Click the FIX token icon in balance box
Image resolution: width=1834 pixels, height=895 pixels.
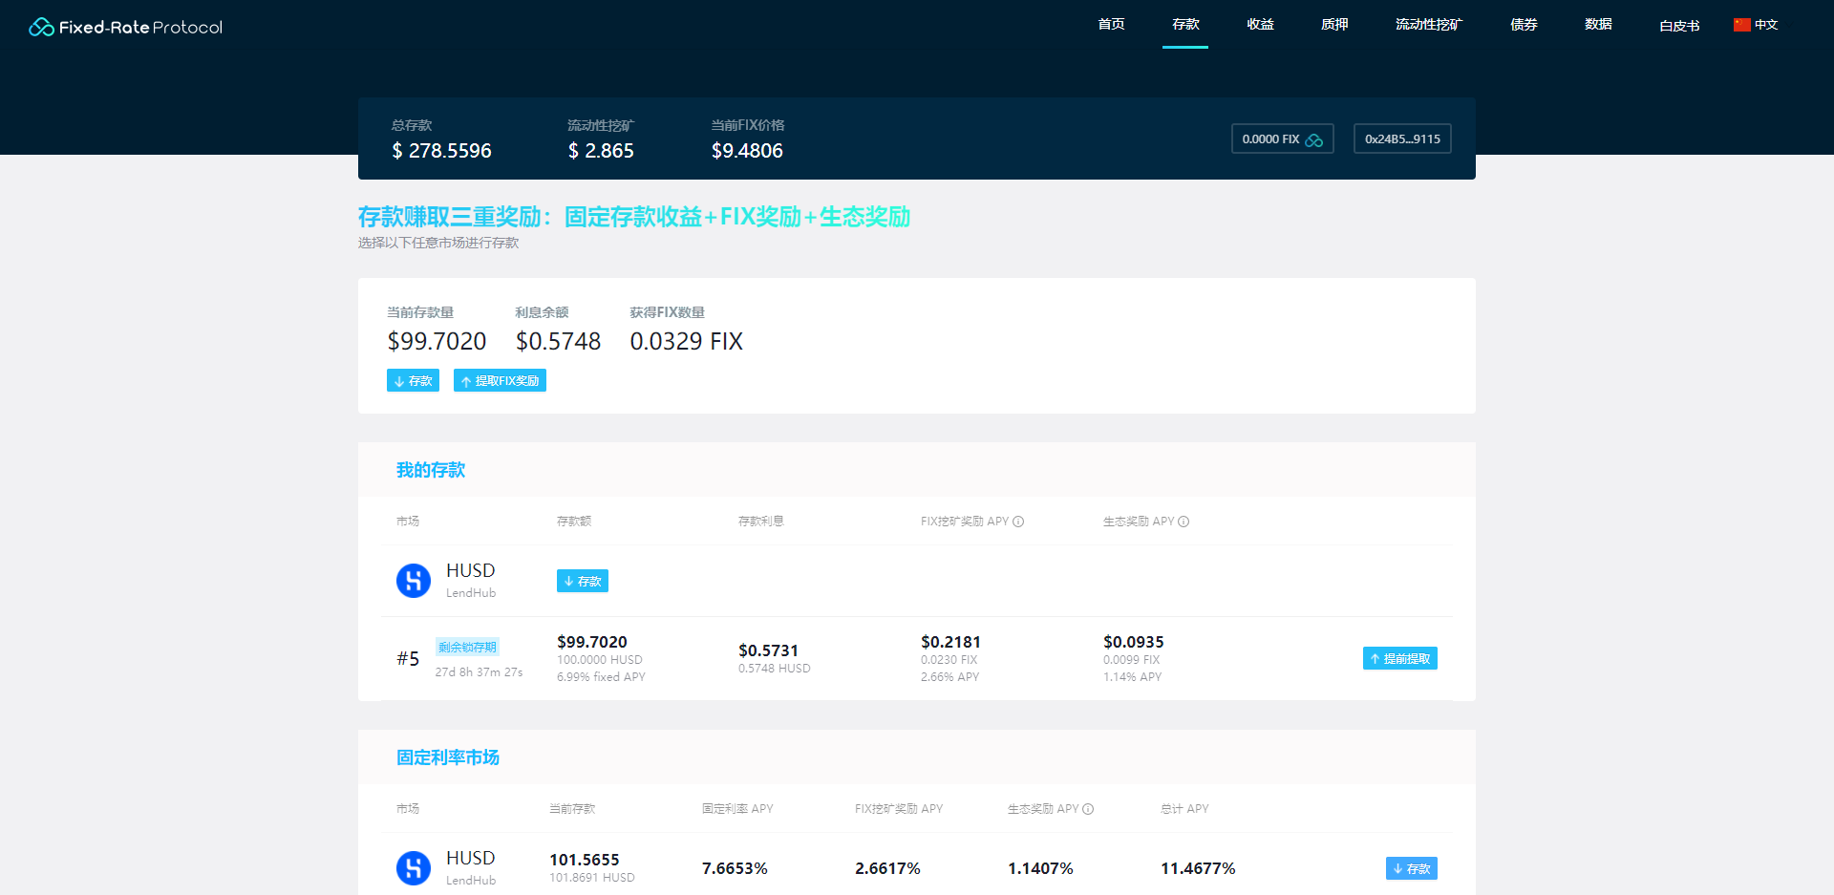(1313, 139)
